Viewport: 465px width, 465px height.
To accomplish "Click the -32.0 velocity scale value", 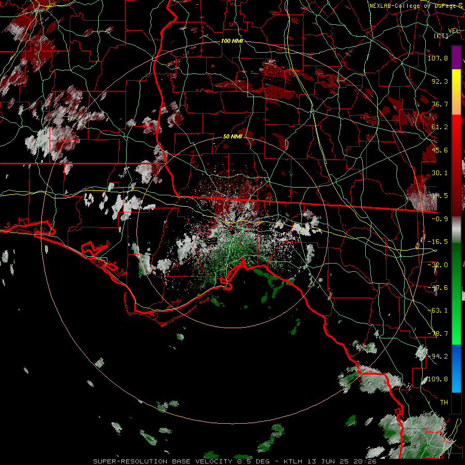I will (x=438, y=265).
